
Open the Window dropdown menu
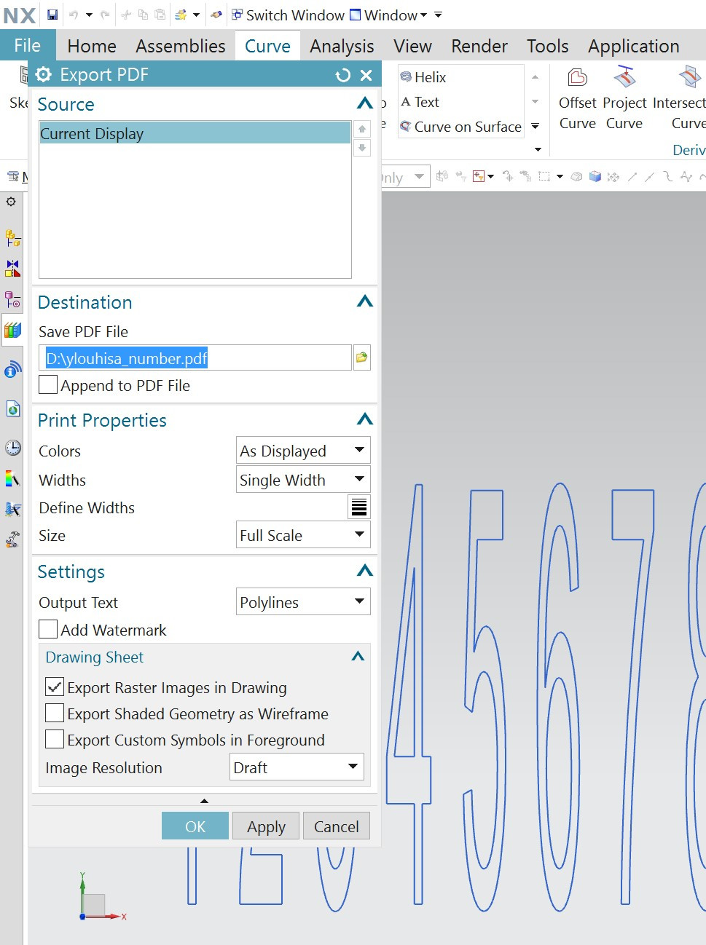388,15
